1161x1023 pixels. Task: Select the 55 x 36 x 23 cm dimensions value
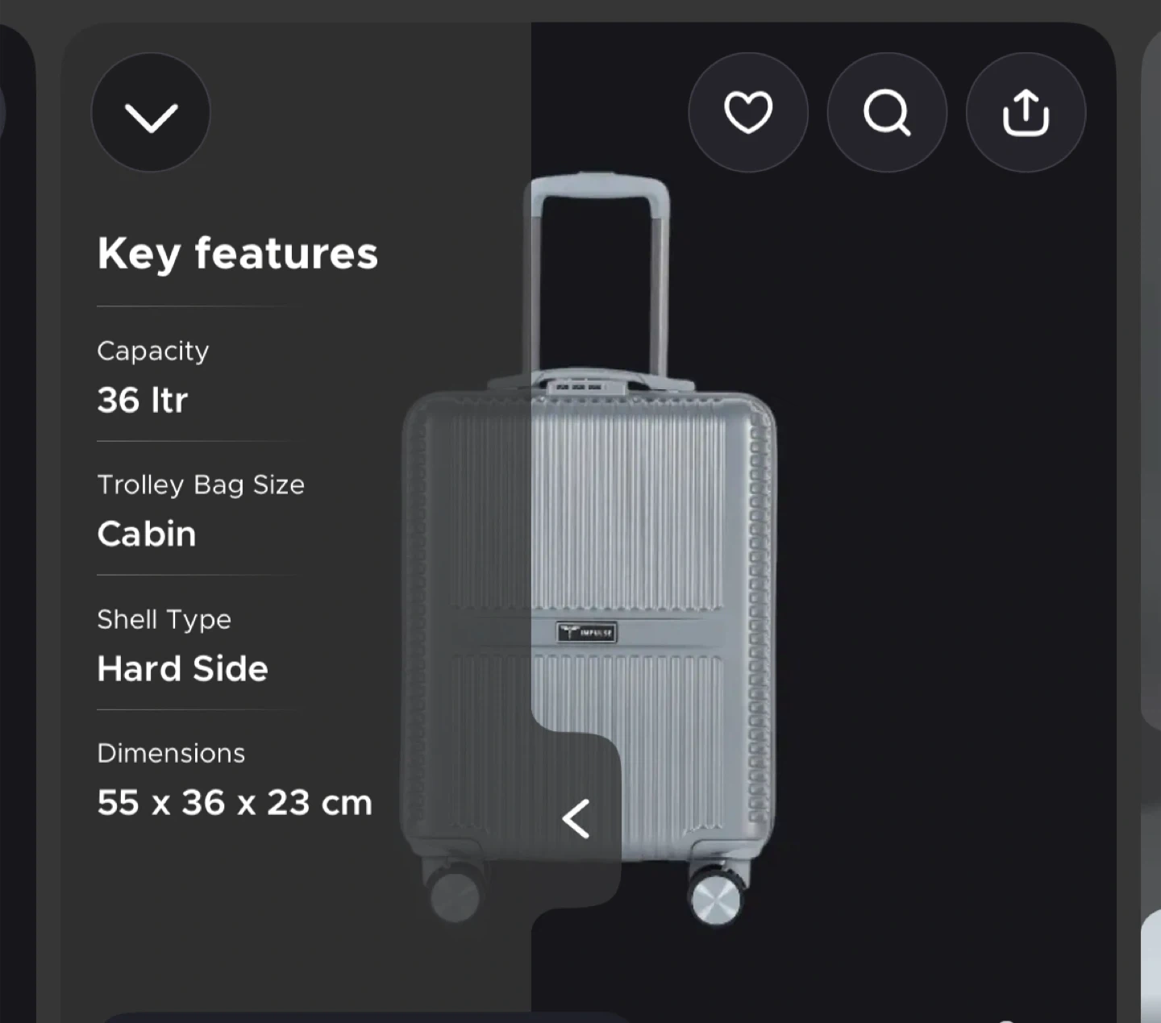click(235, 803)
